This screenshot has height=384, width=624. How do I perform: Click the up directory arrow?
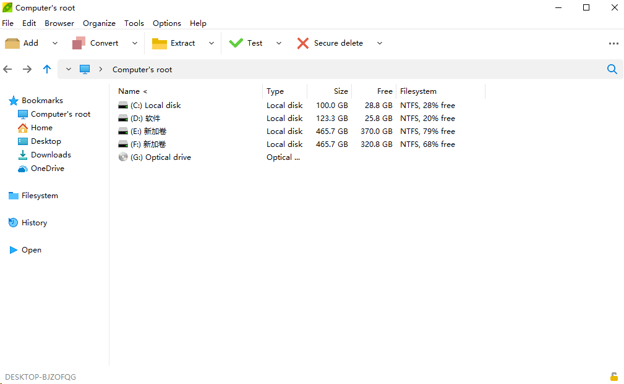[47, 69]
